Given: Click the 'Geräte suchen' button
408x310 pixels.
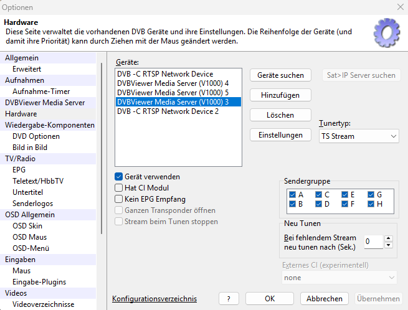Looking at the screenshot, I should (280, 75).
